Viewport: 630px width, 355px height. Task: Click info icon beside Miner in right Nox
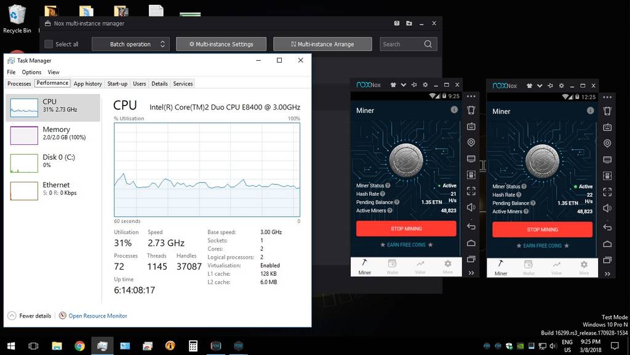[x=590, y=111]
